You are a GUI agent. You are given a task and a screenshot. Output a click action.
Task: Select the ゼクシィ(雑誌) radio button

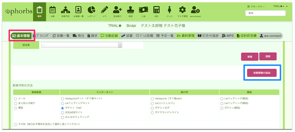pyautogui.click(x=222, y=108)
